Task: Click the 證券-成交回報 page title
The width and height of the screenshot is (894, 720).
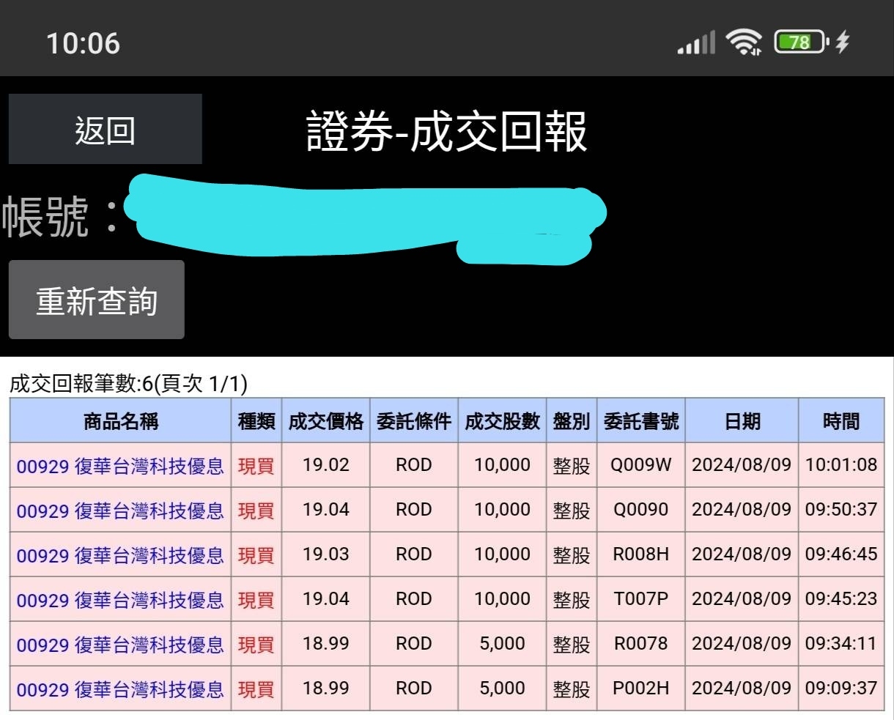Action: (447, 132)
